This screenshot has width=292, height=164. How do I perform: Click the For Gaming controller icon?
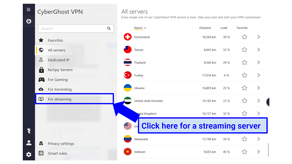[41, 80]
